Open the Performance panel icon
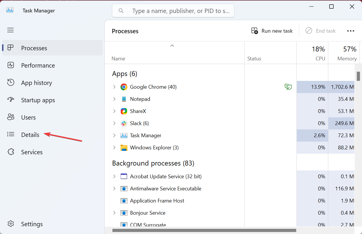Image resolution: width=362 pixels, height=234 pixels. click(11, 65)
